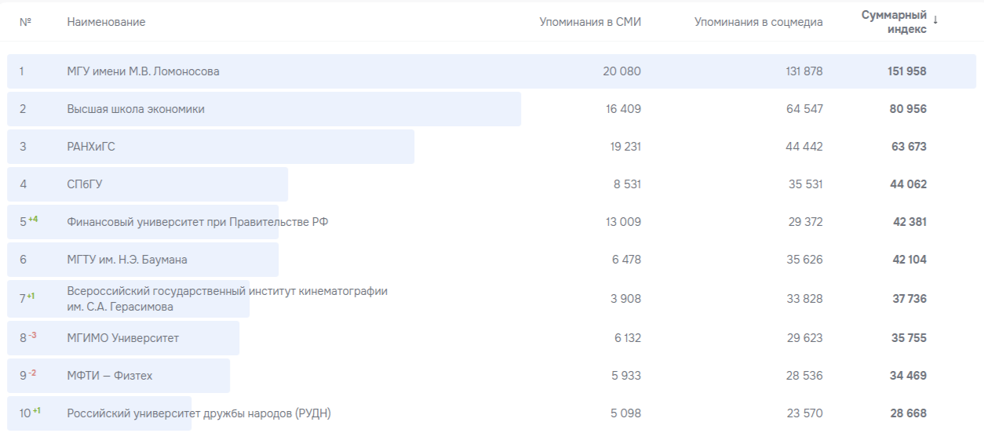Viewport: 984px width, 433px height.
Task: Click on СПбГУ in the ranking
Action: point(85,184)
